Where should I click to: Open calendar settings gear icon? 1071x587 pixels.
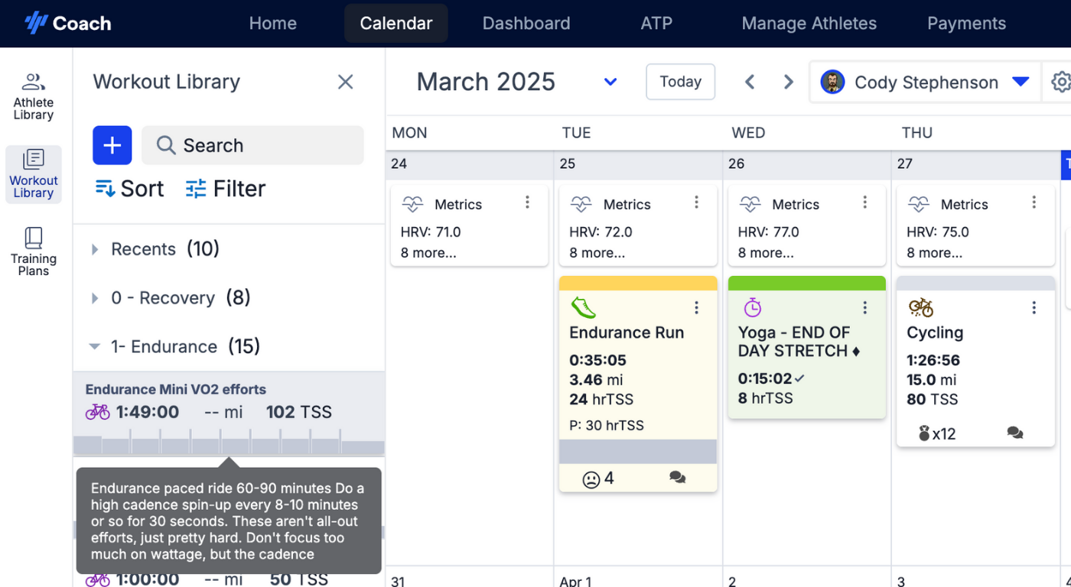click(1060, 82)
